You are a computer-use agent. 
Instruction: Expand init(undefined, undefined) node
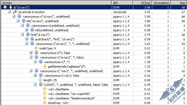pyautogui.click(x=27, y=30)
